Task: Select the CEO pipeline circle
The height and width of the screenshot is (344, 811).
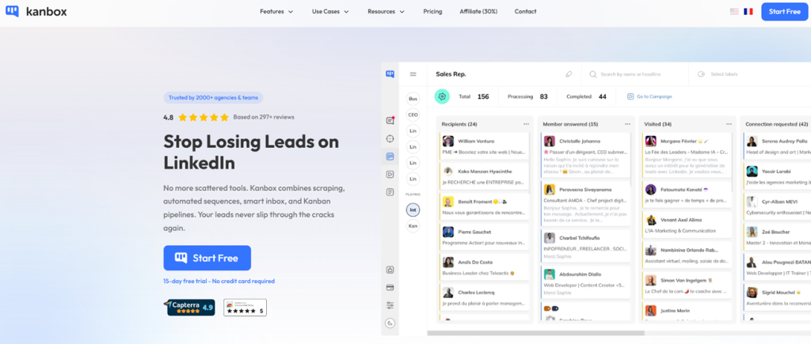Action: point(413,115)
